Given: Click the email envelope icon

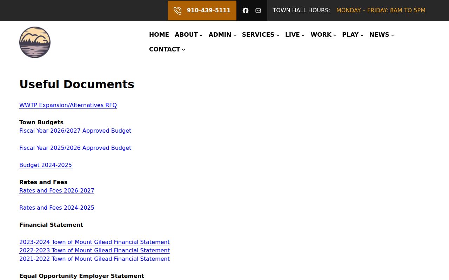Looking at the screenshot, I should (258, 10).
